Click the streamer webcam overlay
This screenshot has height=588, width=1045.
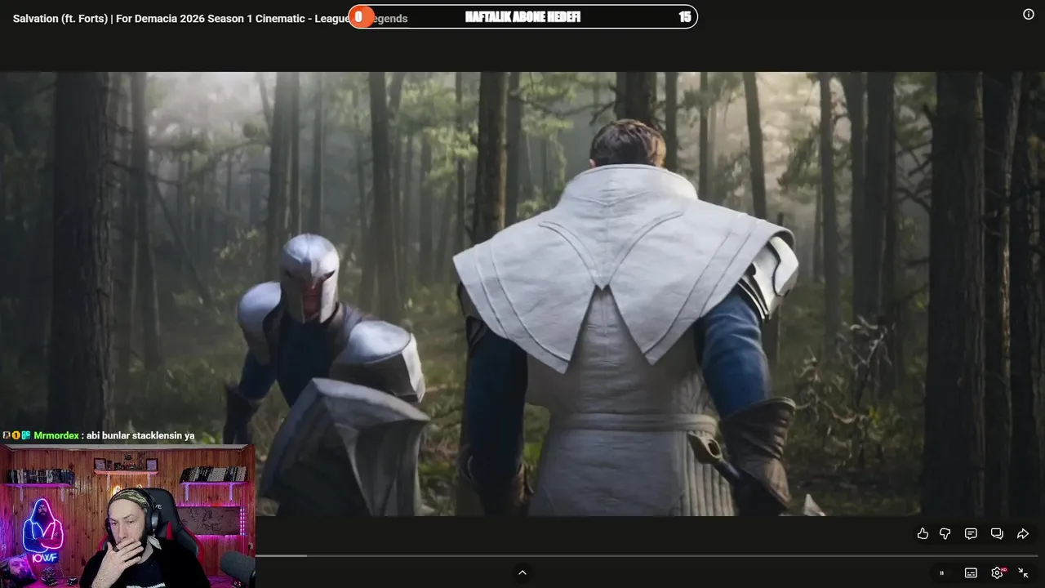click(x=127, y=516)
